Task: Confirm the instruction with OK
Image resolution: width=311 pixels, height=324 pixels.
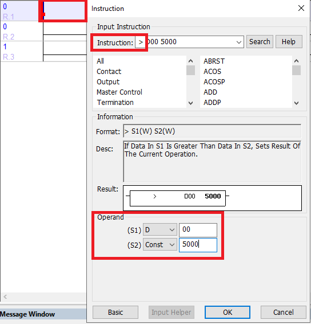Action: point(228,312)
